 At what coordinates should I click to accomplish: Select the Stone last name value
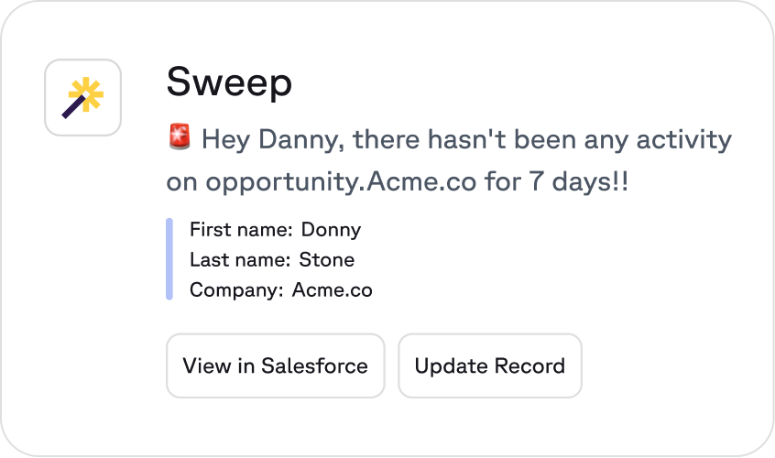tap(327, 260)
